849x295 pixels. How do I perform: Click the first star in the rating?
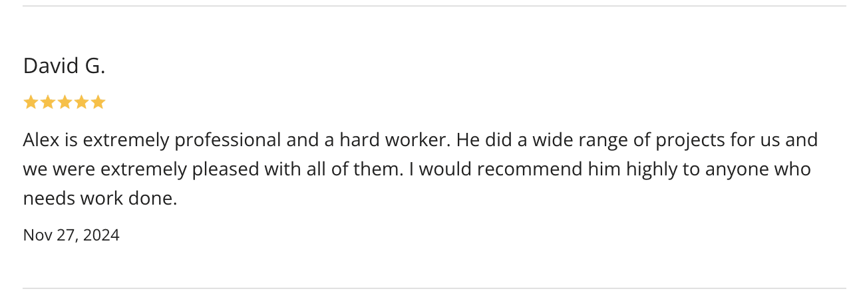31,102
